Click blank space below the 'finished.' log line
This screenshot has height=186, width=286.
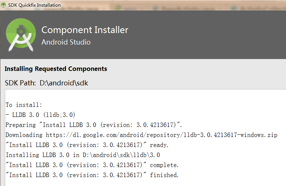coord(144,182)
